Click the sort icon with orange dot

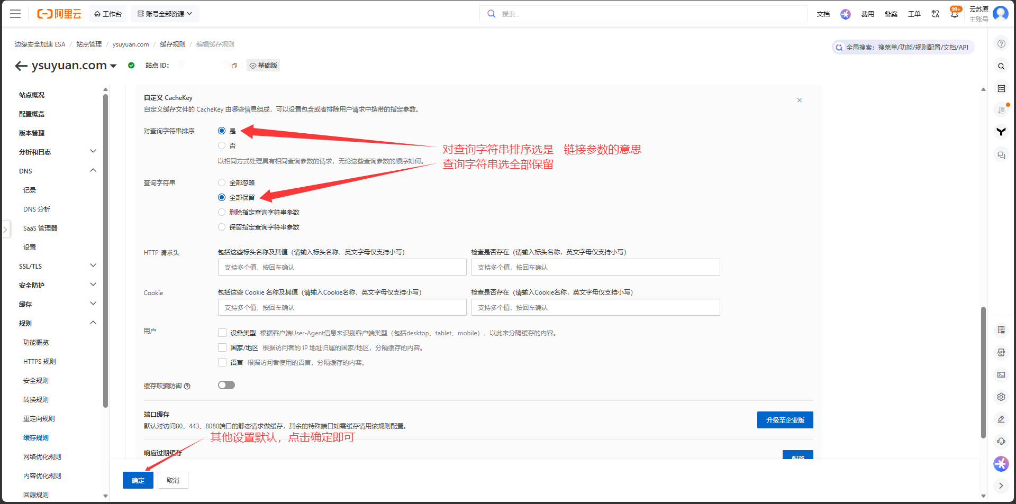(x=1001, y=110)
